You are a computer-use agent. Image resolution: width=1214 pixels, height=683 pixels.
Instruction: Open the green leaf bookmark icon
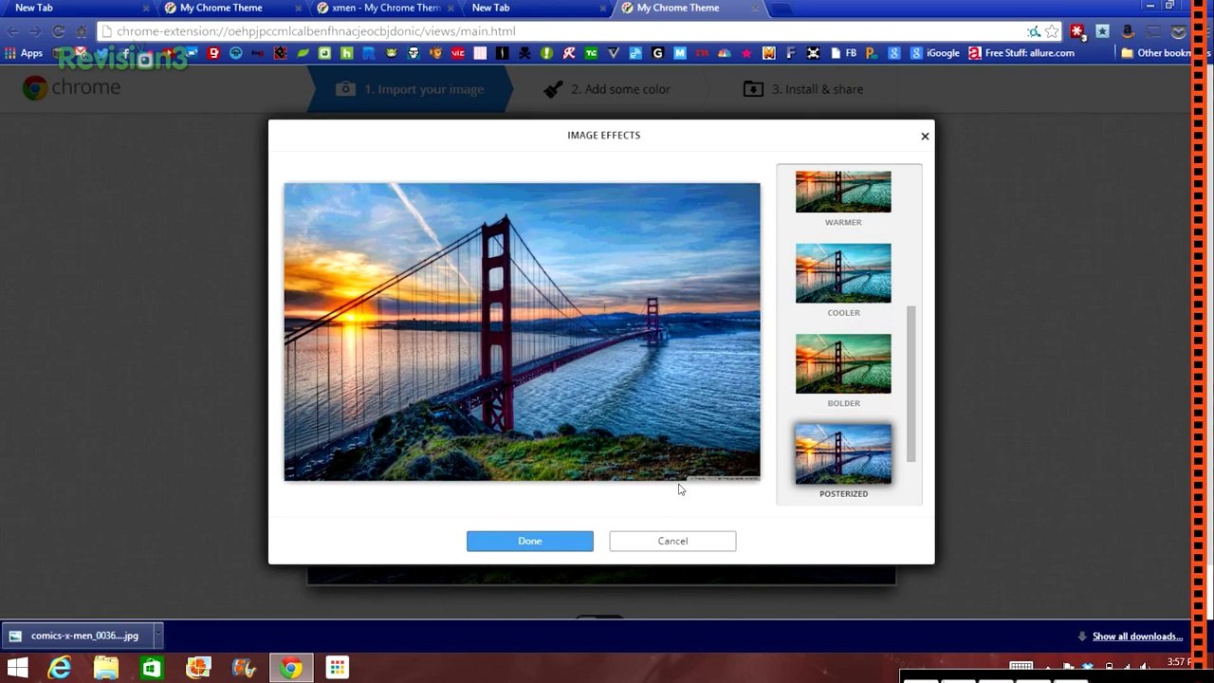(x=303, y=53)
